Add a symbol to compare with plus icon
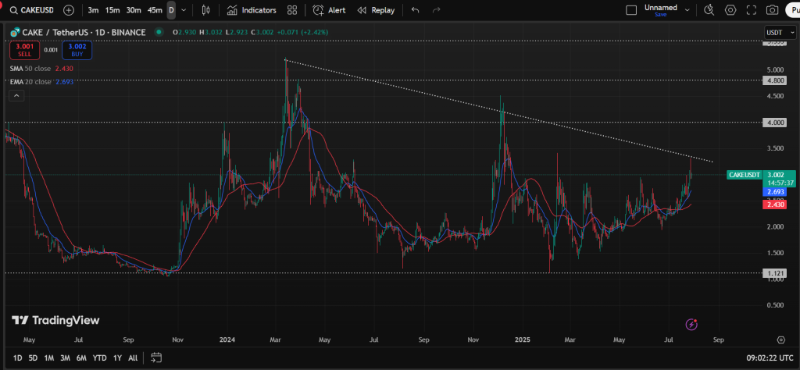 tap(69, 10)
